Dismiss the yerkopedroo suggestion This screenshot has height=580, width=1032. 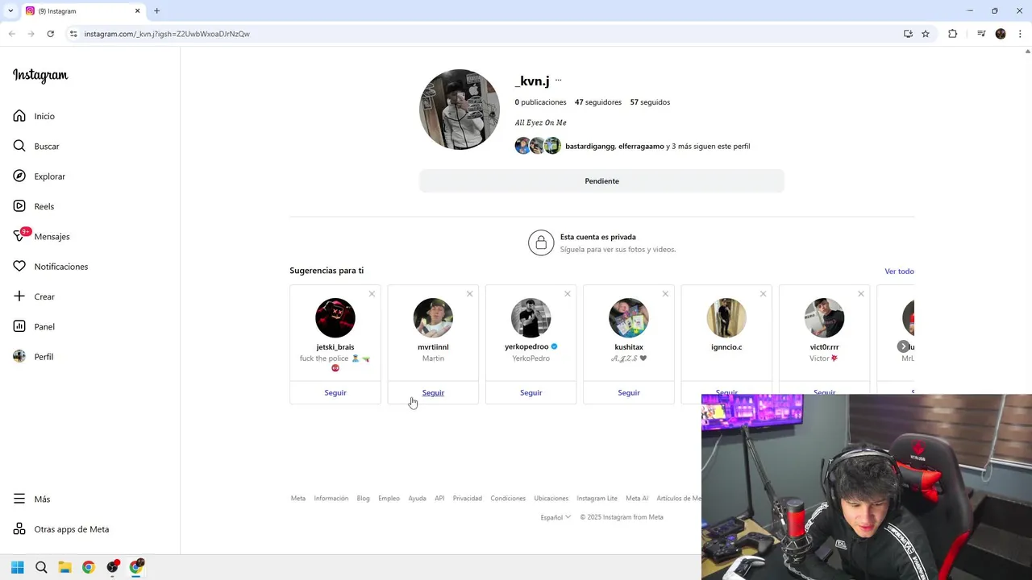(568, 294)
